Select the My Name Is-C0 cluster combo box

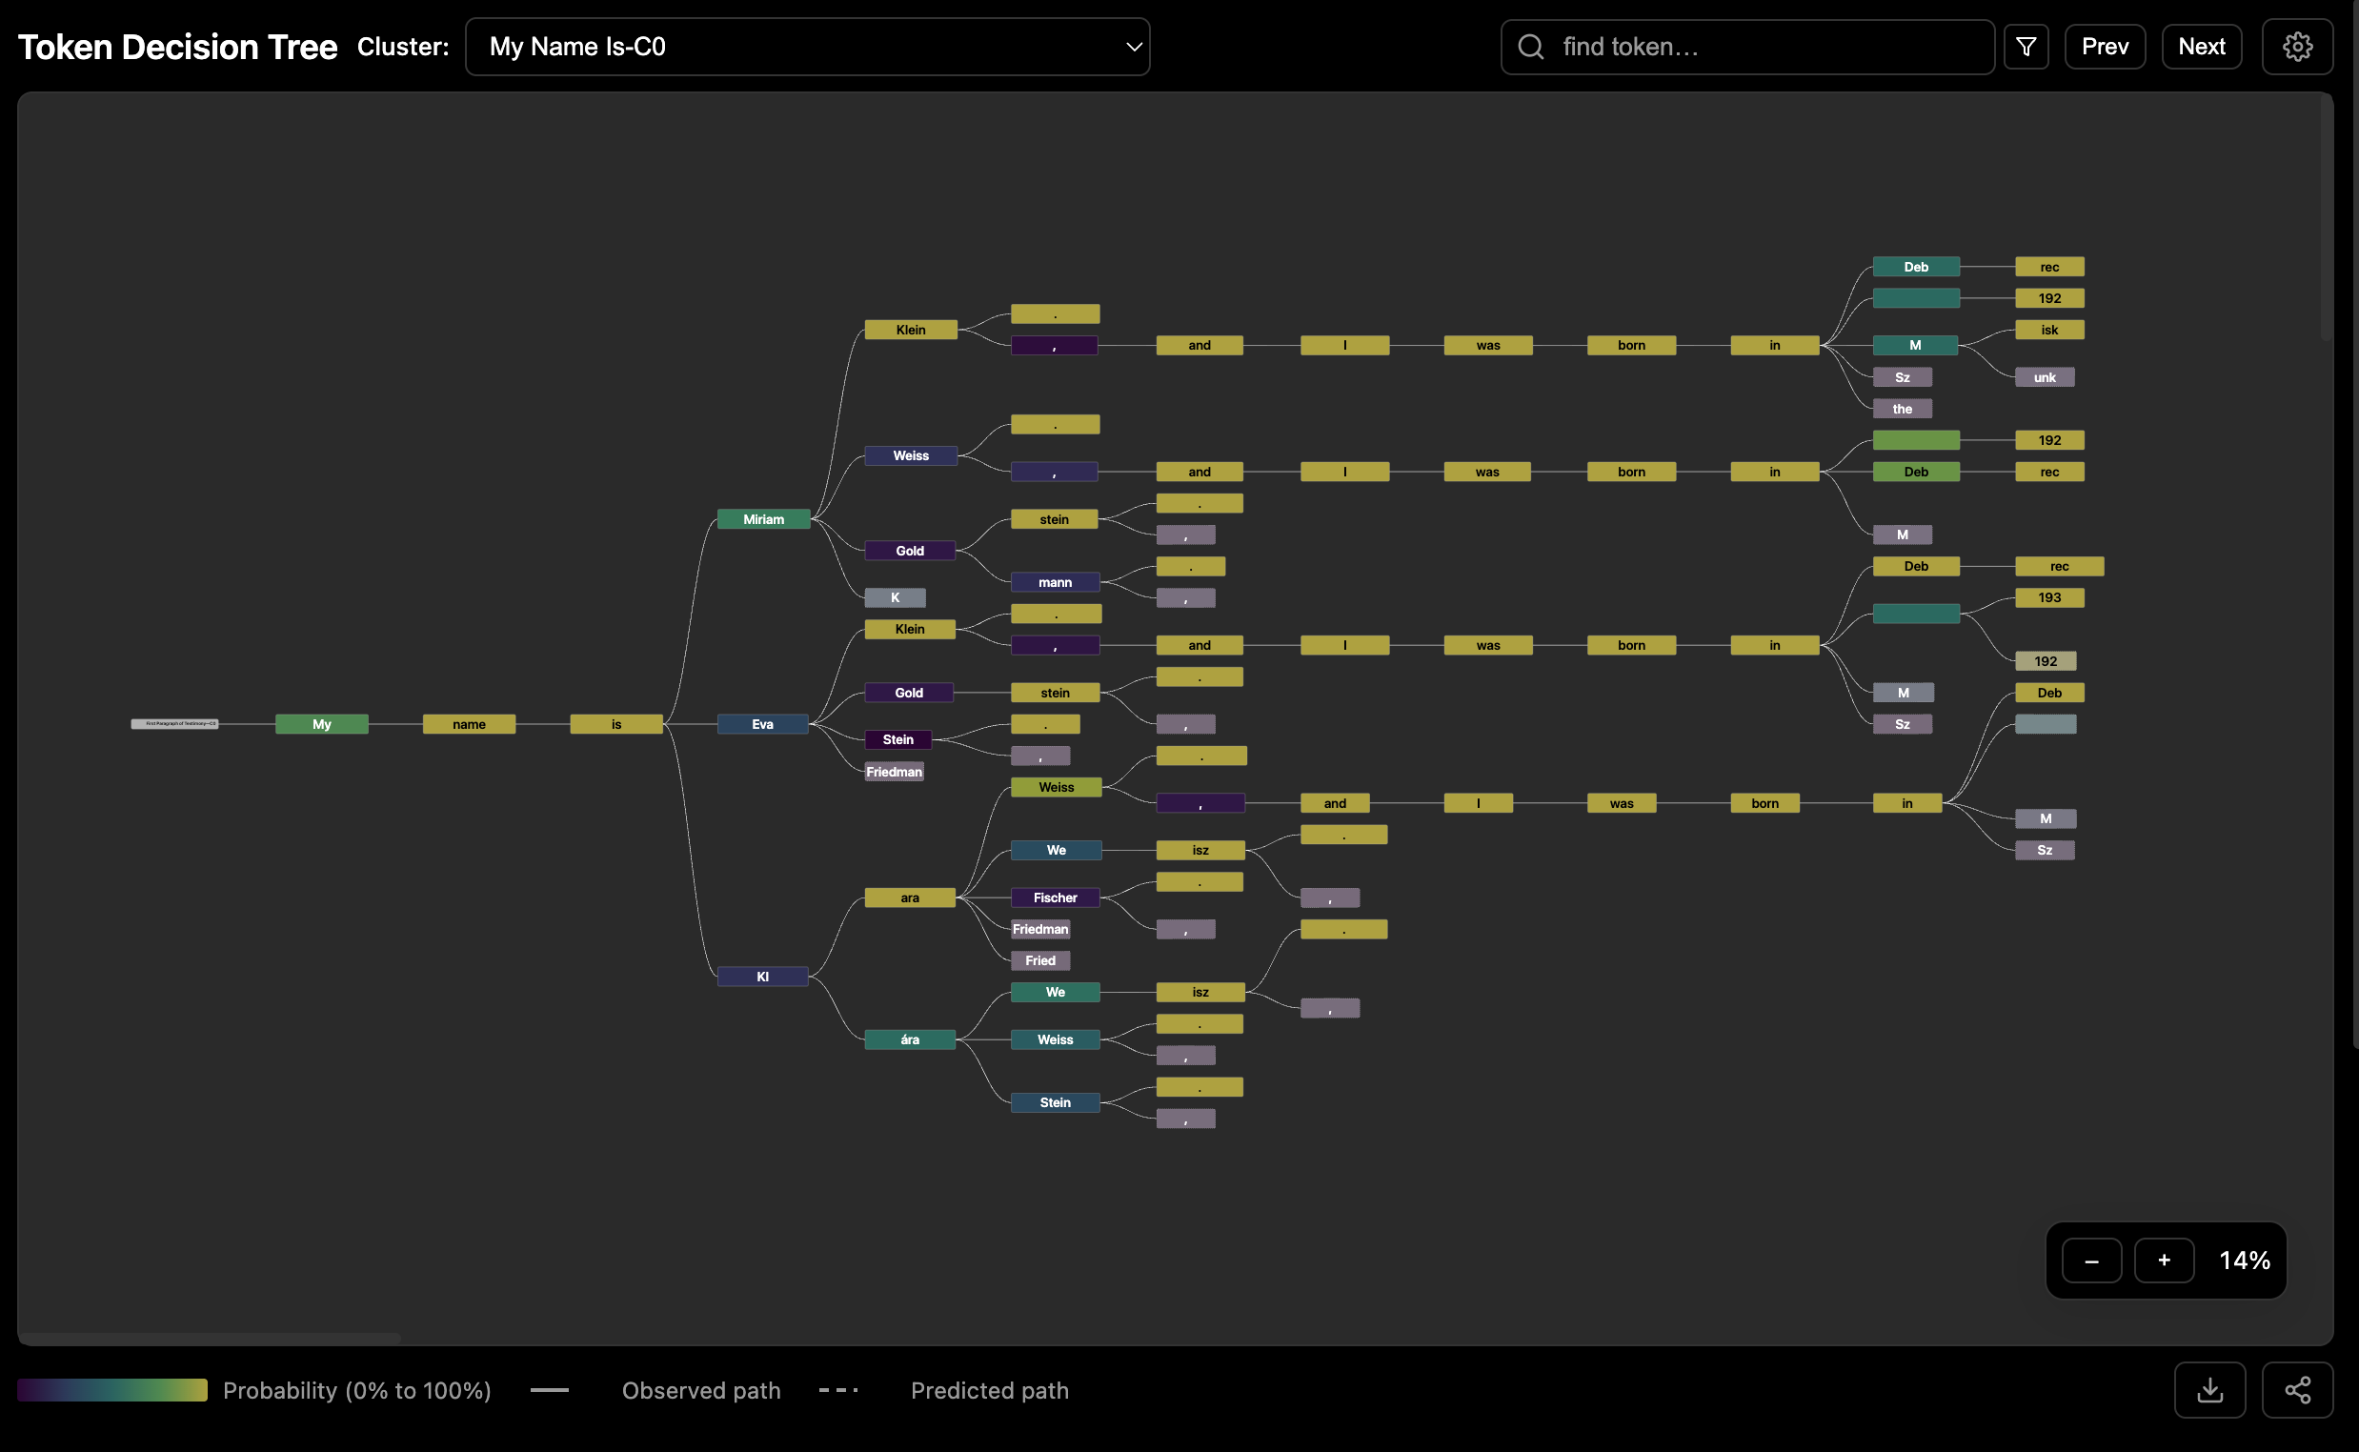click(x=806, y=47)
